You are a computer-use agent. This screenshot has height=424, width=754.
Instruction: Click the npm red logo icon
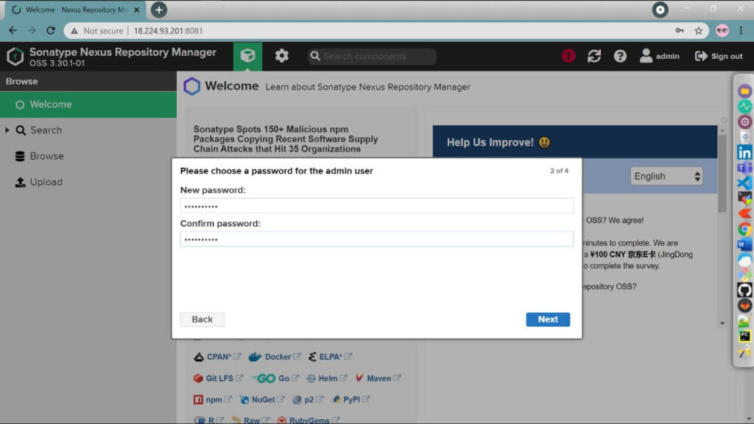coord(198,400)
